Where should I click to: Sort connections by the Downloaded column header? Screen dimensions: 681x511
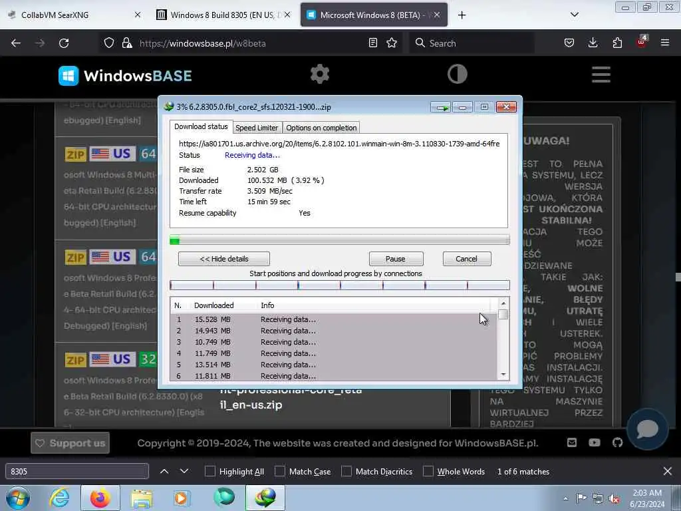(x=213, y=305)
